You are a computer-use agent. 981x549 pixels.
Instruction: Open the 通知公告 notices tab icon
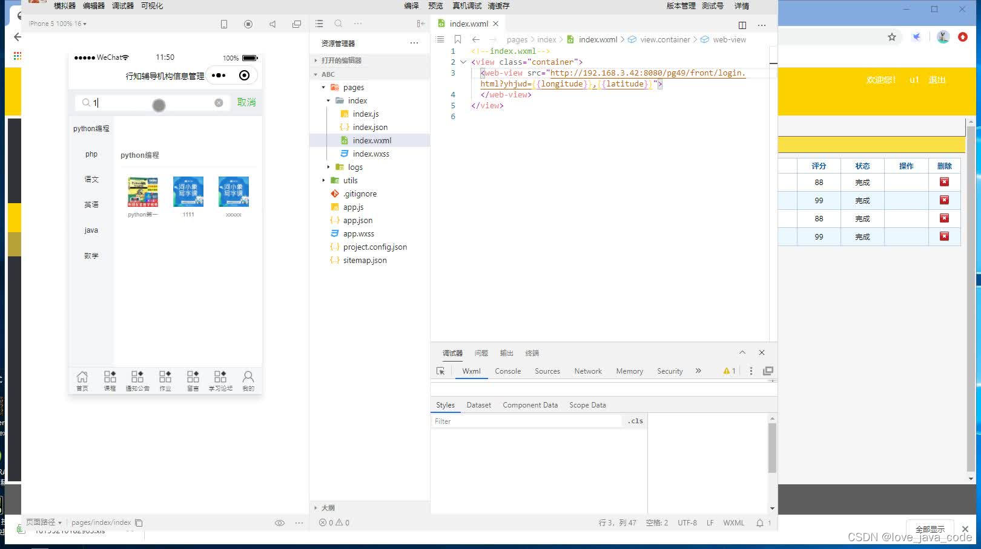(x=137, y=381)
